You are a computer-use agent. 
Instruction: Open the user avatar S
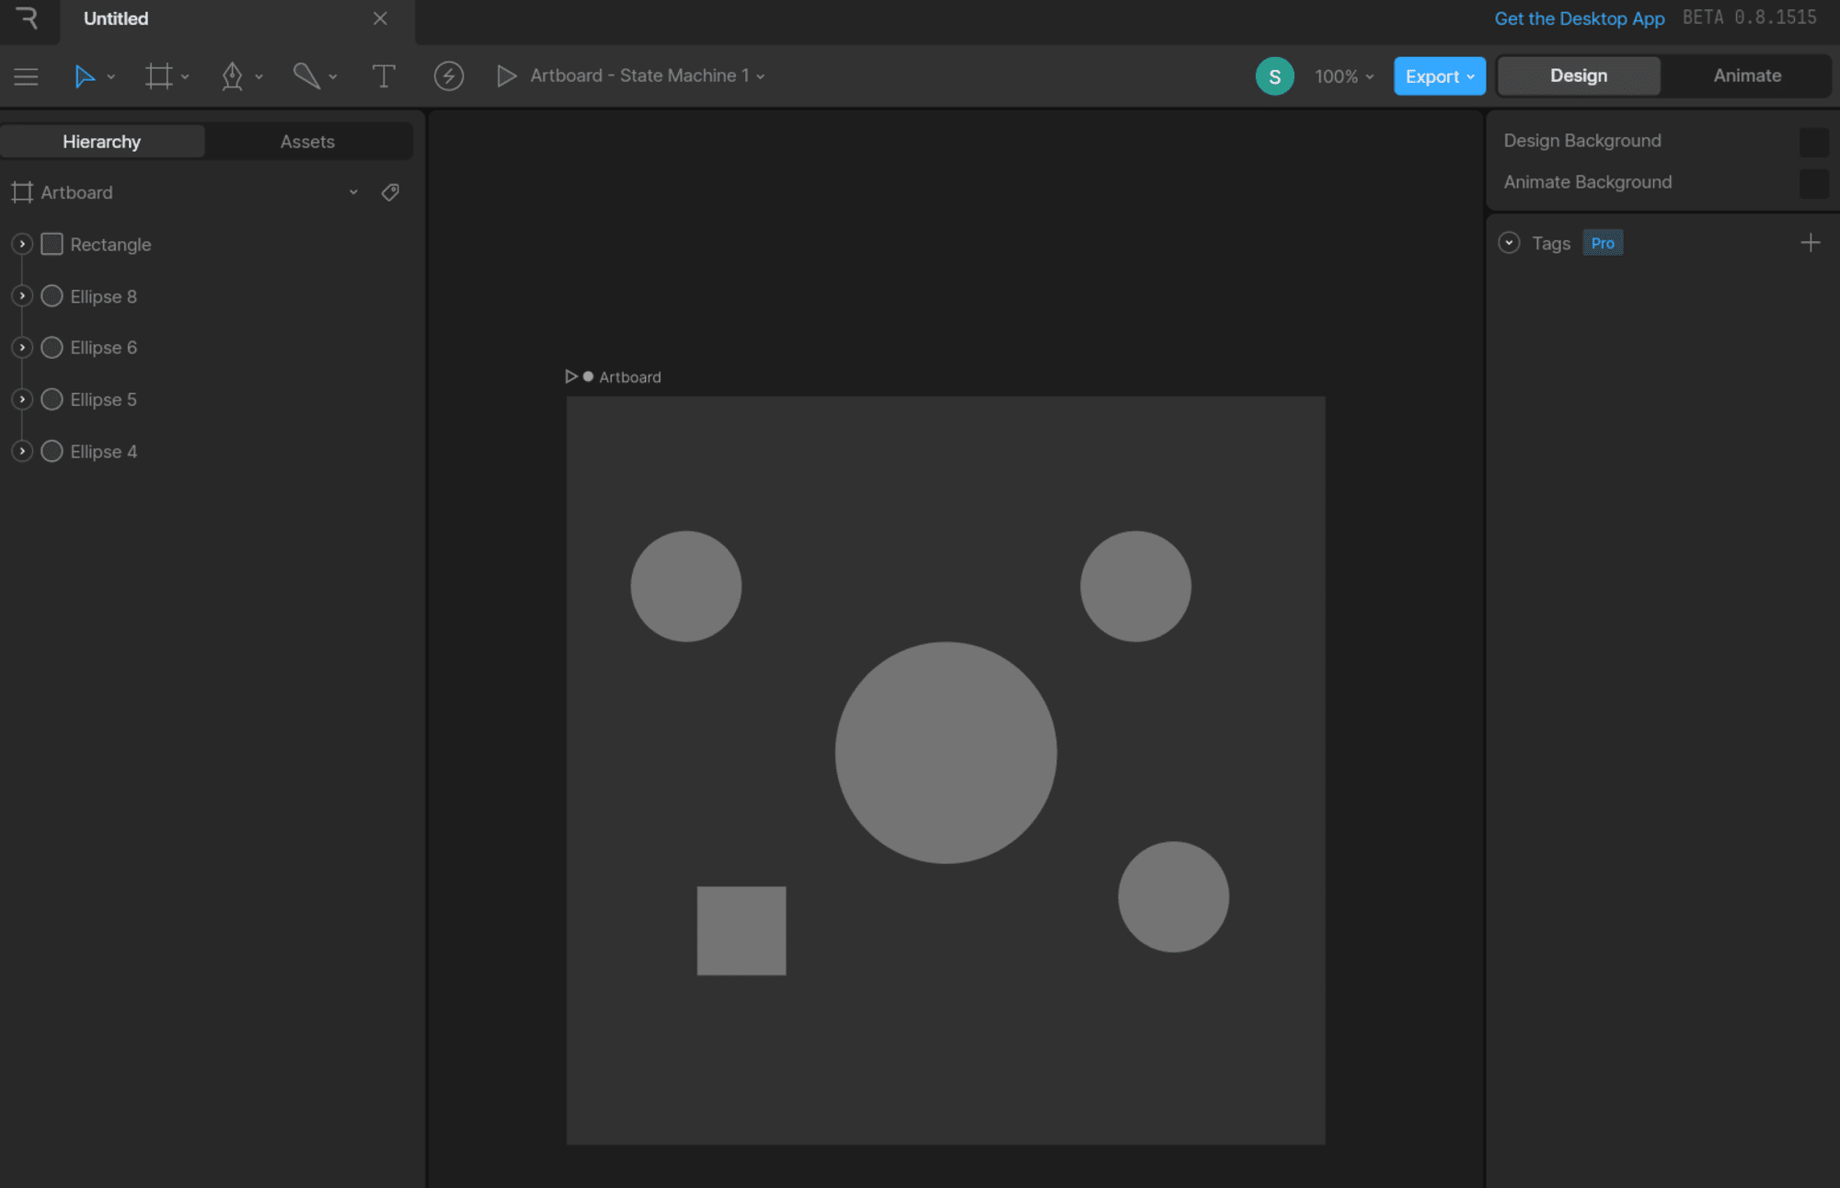(1274, 76)
